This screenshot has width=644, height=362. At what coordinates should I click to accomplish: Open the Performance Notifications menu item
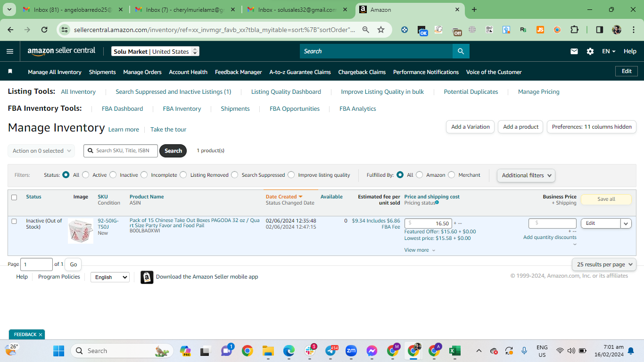pyautogui.click(x=426, y=72)
